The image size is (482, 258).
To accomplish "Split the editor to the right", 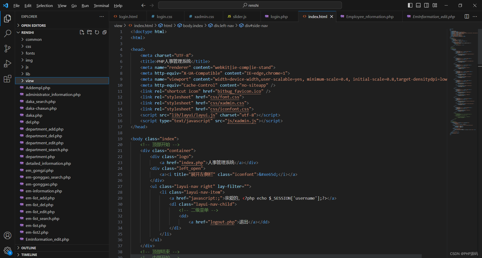I will point(467,17).
